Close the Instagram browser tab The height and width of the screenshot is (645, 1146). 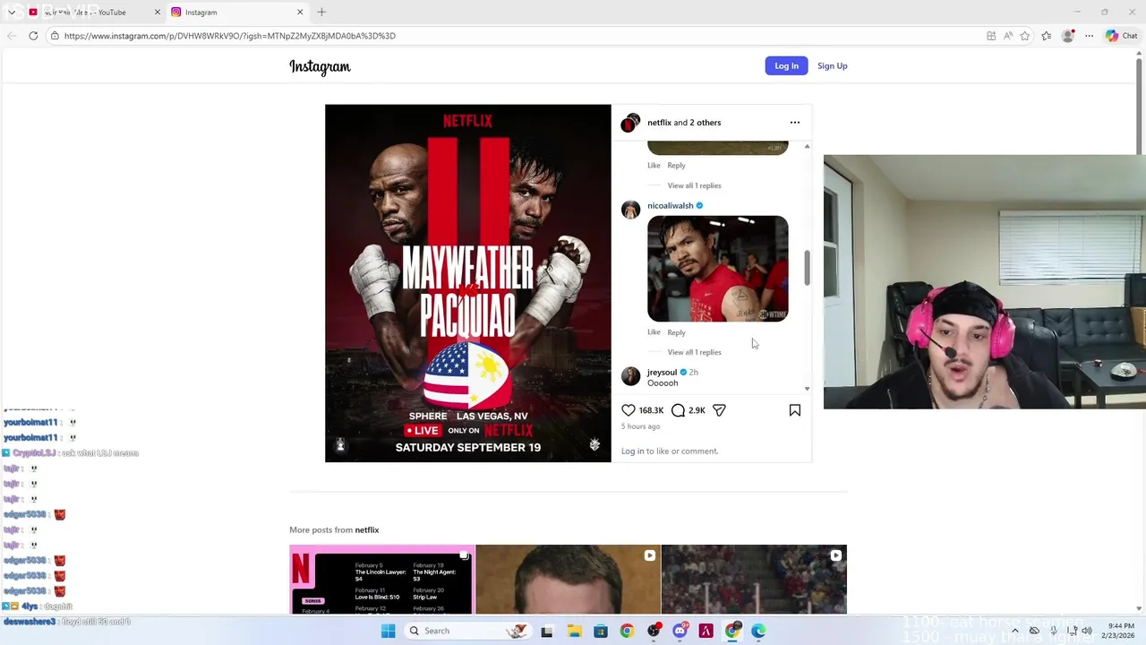pyautogui.click(x=300, y=13)
